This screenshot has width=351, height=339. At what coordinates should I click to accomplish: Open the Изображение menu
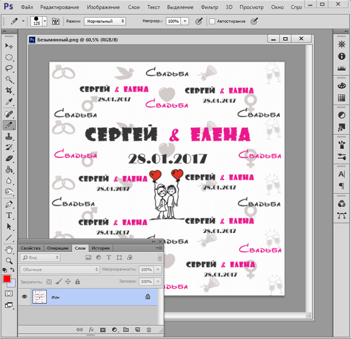pyautogui.click(x=103, y=7)
